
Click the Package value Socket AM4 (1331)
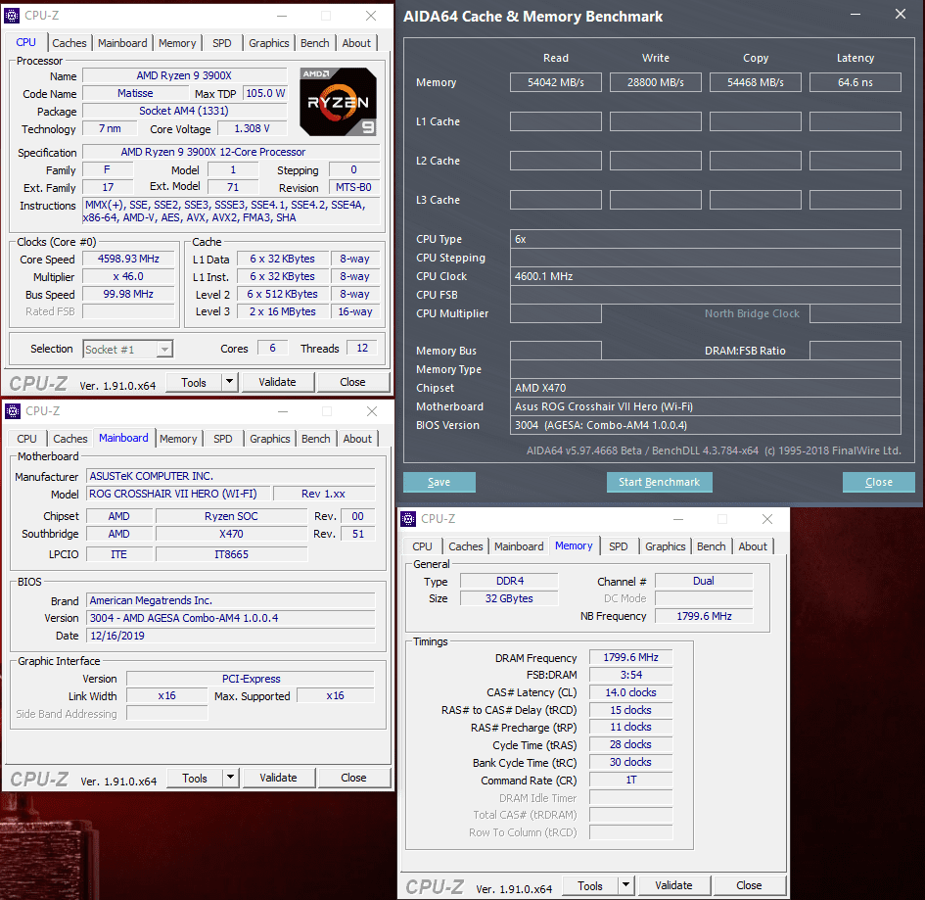click(184, 111)
